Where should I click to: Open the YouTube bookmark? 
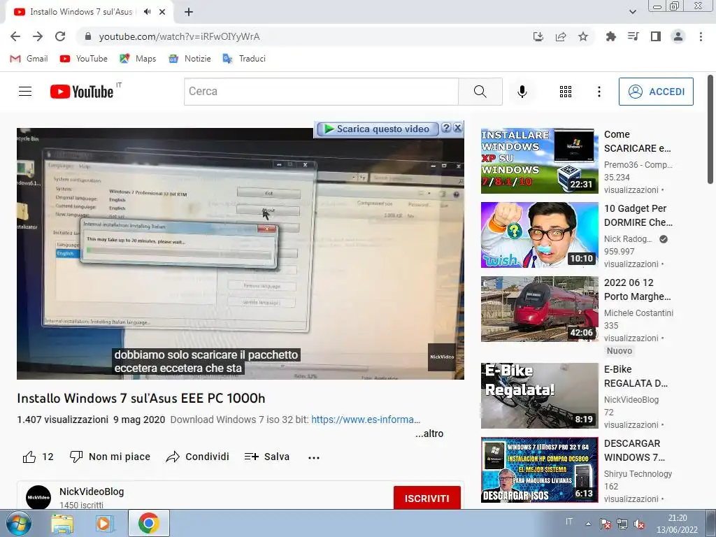84,59
